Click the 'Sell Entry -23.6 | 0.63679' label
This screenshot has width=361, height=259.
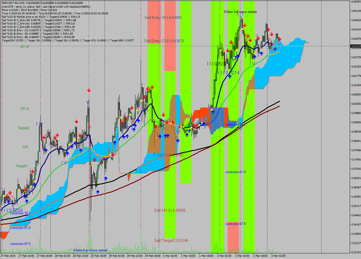[x=164, y=41]
